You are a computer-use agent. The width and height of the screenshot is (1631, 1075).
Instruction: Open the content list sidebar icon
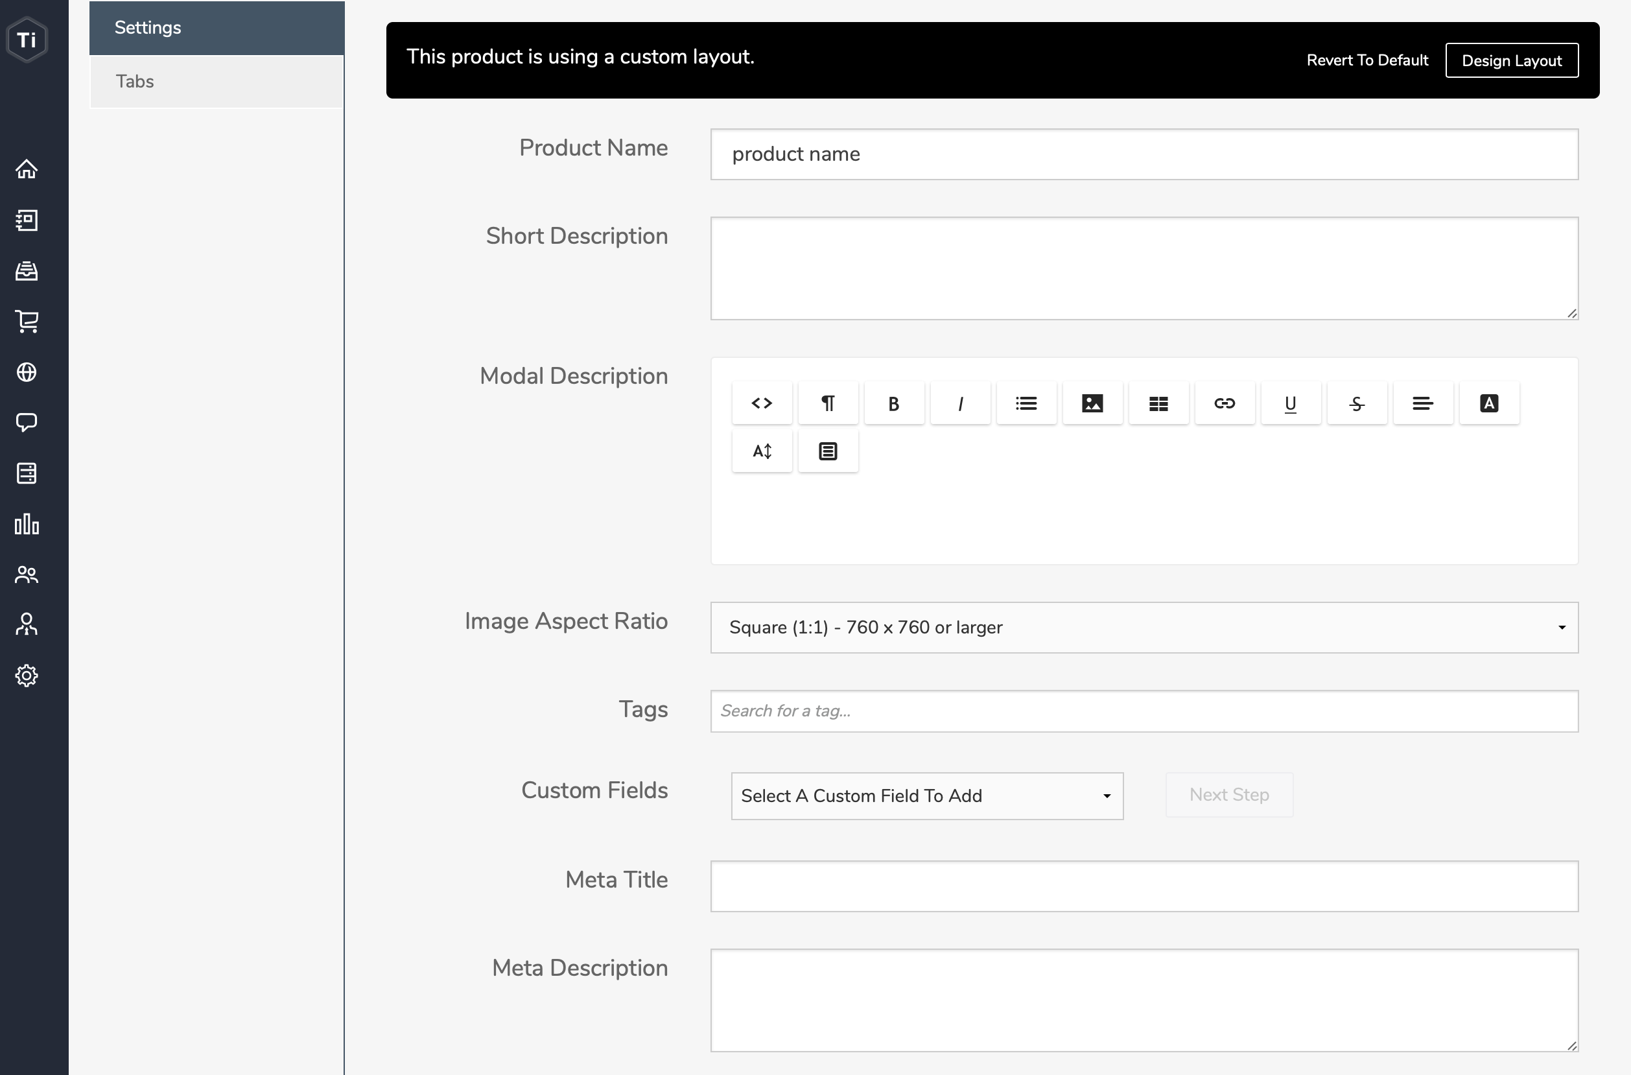(27, 220)
